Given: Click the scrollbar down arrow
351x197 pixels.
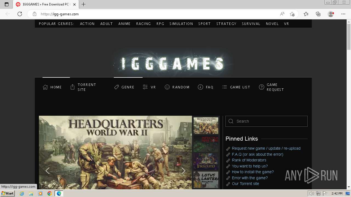Looking at the screenshot, I should 349,187.
